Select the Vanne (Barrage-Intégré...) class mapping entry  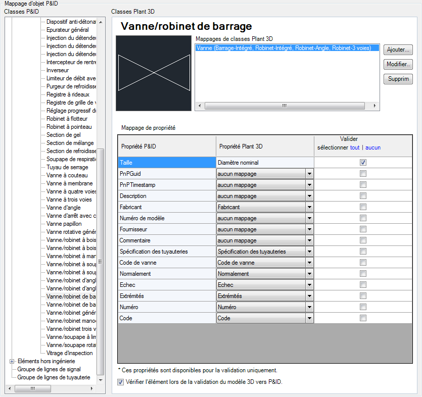287,48
